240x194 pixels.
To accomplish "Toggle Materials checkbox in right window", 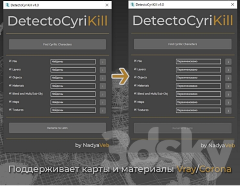I will point(135,85).
